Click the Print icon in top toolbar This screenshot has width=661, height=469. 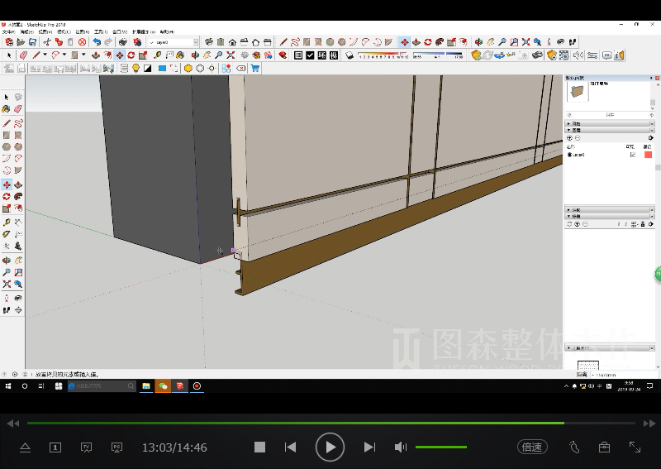point(122,41)
